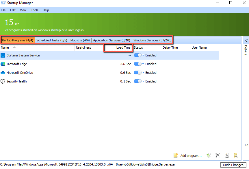
Task: Disable Microsoft Edge startup with its switch
Action: pos(137,64)
